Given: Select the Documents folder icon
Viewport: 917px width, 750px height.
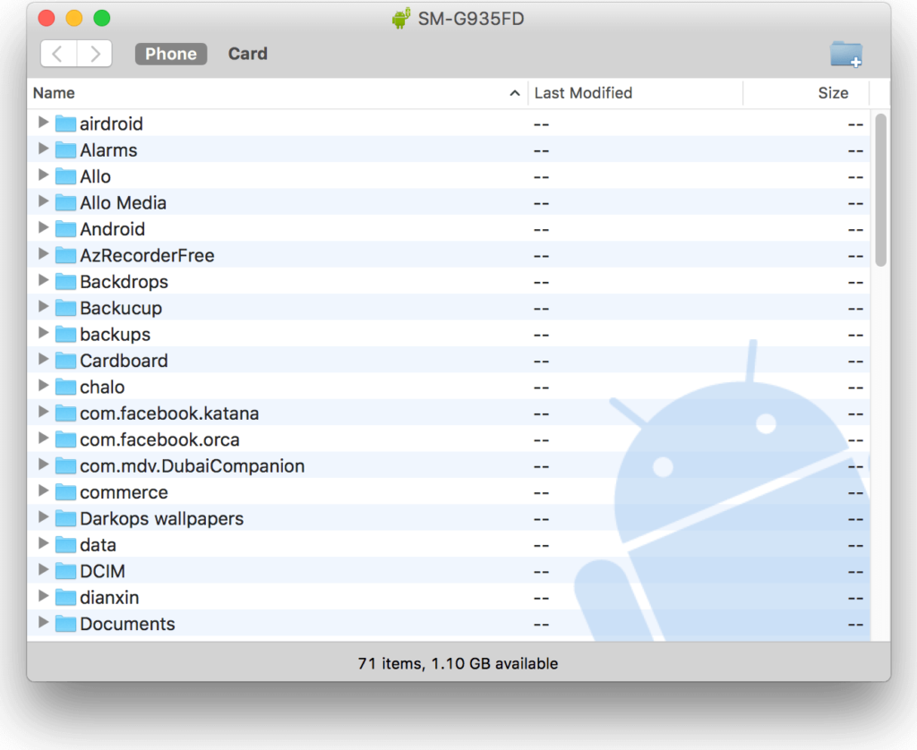Looking at the screenshot, I should [x=65, y=624].
